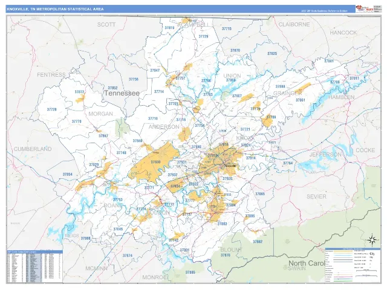
Task: Click ZIP code 37885
Action: [x=190, y=272]
